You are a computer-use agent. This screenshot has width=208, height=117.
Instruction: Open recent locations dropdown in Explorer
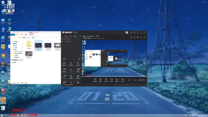(16, 38)
